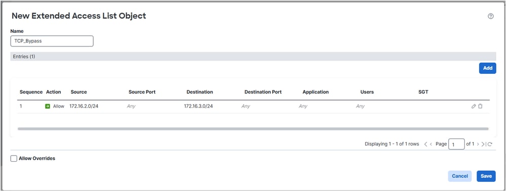Click the Destination column header

click(x=200, y=92)
